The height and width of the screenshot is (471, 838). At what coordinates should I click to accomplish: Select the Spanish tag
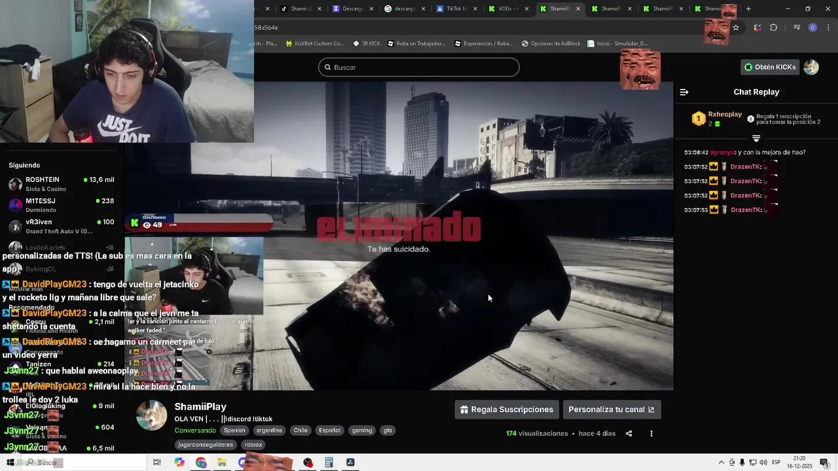(234, 430)
